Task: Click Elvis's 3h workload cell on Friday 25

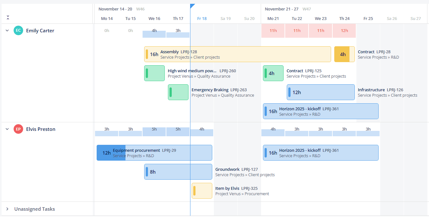Action: click(x=368, y=129)
